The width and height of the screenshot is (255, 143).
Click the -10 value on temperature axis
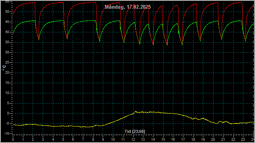[x=6, y=134]
